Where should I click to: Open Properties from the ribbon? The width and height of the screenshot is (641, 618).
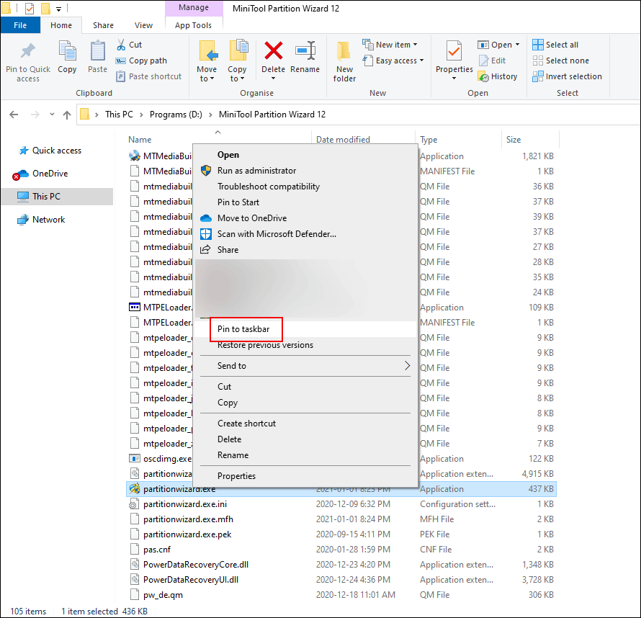[x=454, y=52]
